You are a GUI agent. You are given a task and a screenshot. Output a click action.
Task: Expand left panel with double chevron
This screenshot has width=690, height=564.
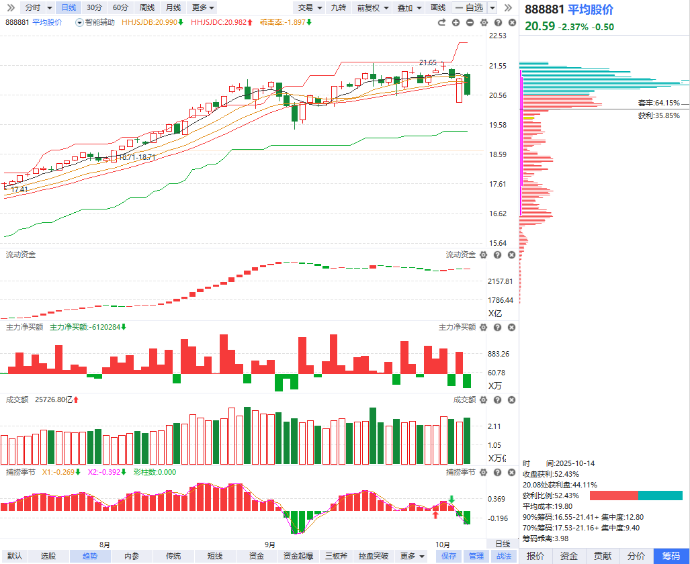point(11,7)
